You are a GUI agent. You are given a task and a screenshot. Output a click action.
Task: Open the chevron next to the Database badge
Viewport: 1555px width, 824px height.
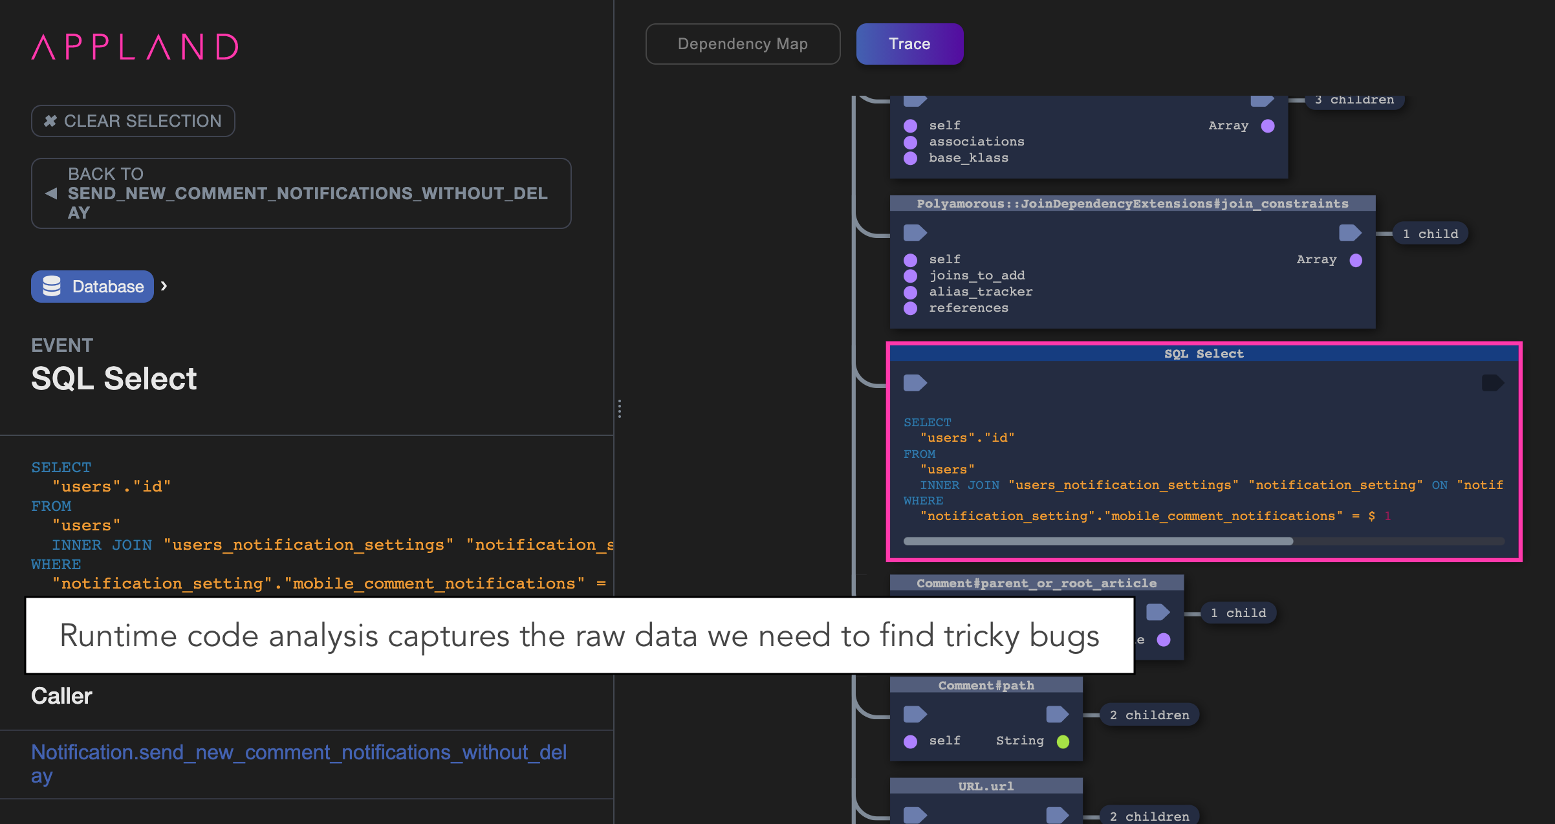163,285
